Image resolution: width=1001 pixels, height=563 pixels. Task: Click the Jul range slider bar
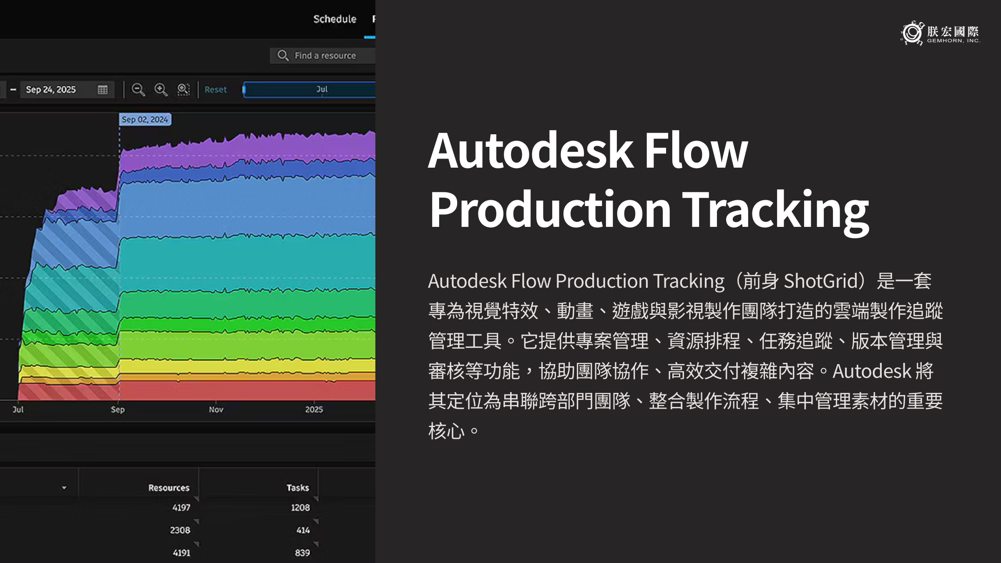pos(309,90)
